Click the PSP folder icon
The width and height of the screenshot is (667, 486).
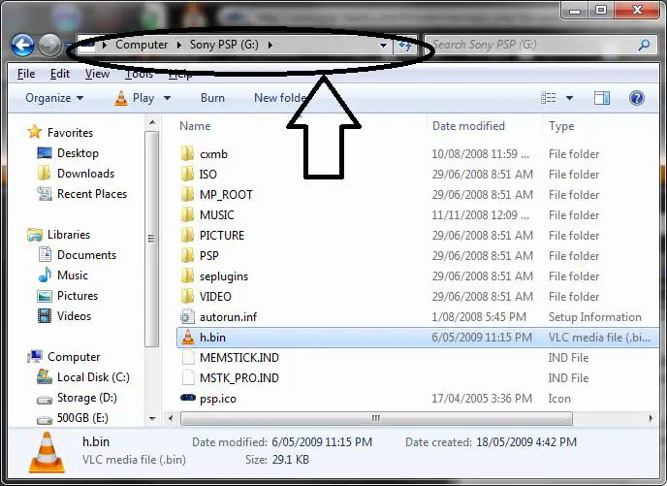[187, 256]
